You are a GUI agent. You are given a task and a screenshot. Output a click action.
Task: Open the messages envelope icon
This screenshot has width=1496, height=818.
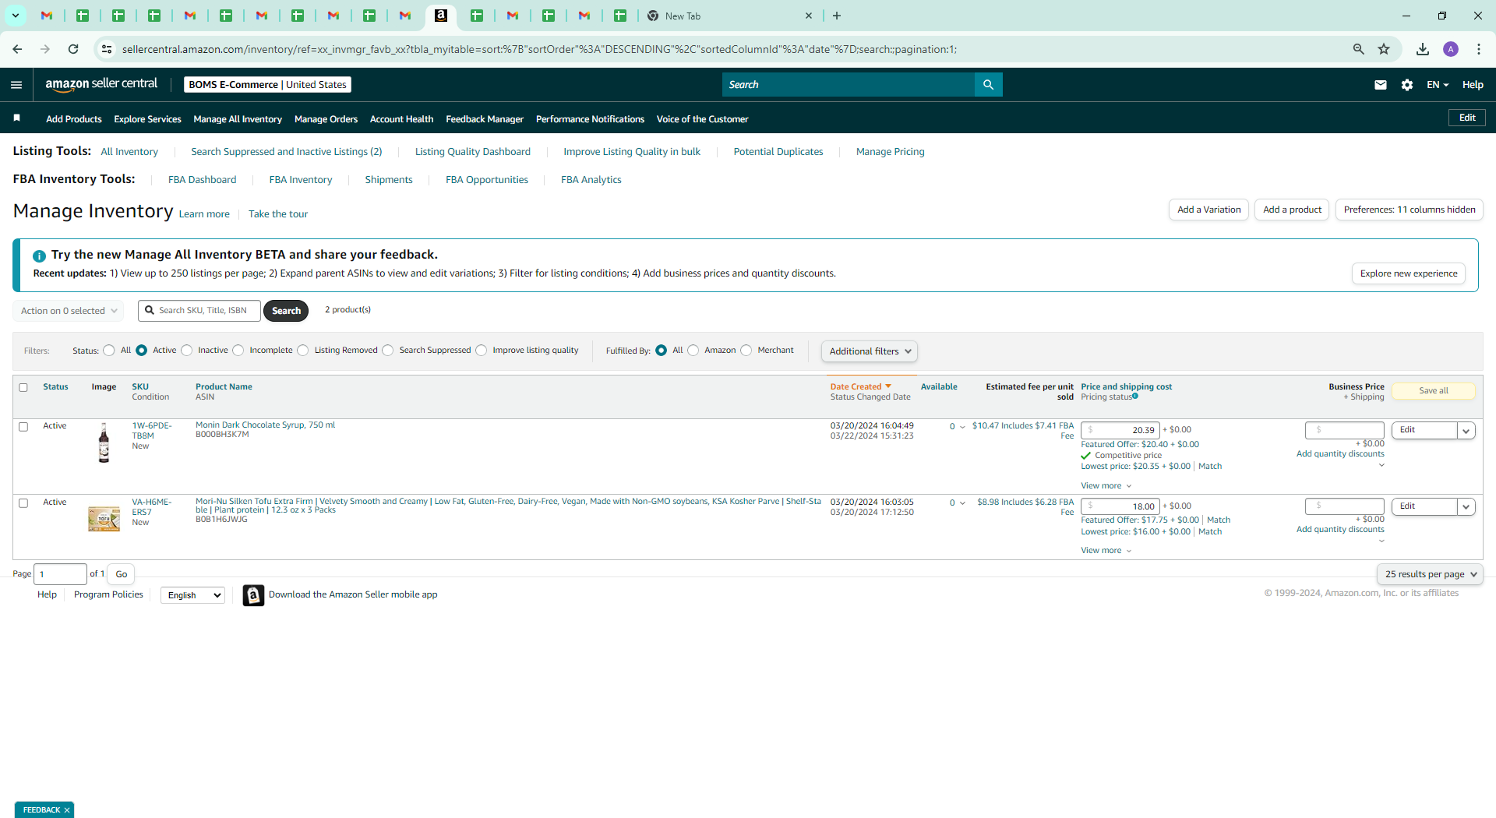pos(1381,85)
